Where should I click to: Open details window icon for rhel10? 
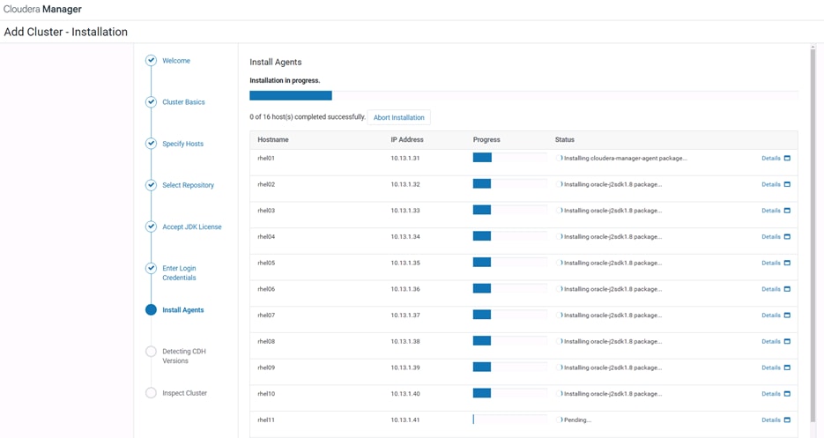click(787, 394)
